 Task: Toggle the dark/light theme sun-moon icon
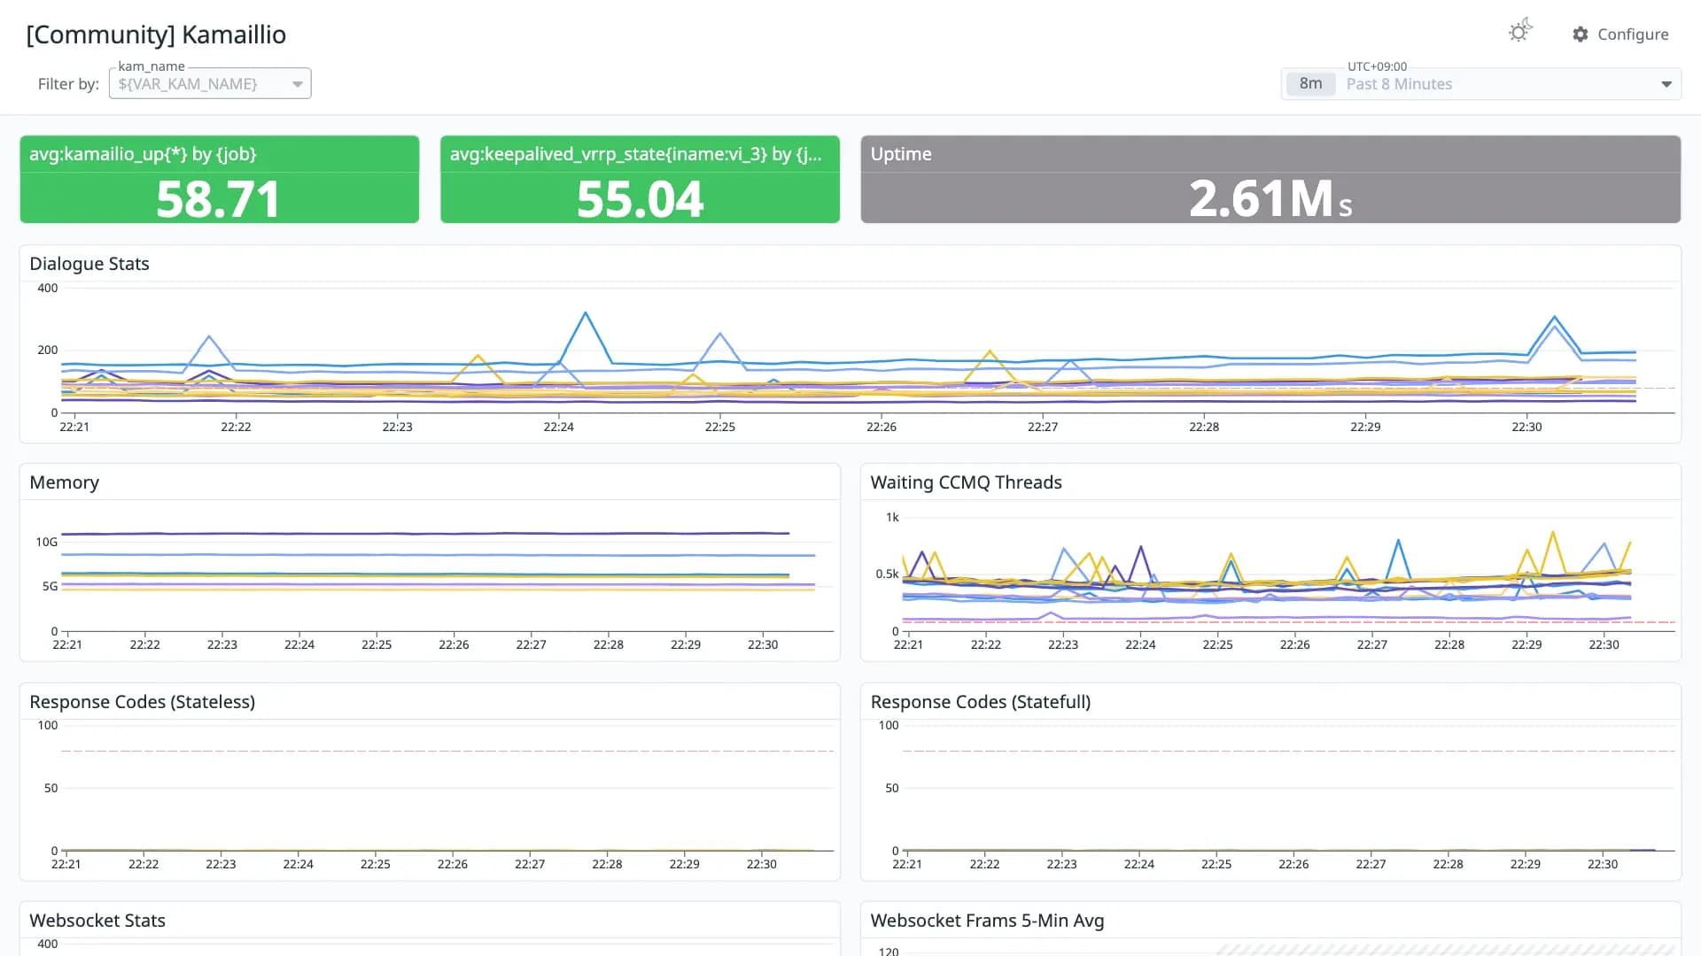[x=1520, y=31]
